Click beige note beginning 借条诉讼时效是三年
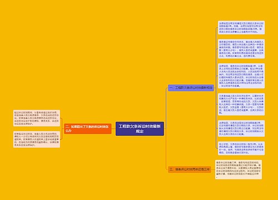 tap(239, 169)
